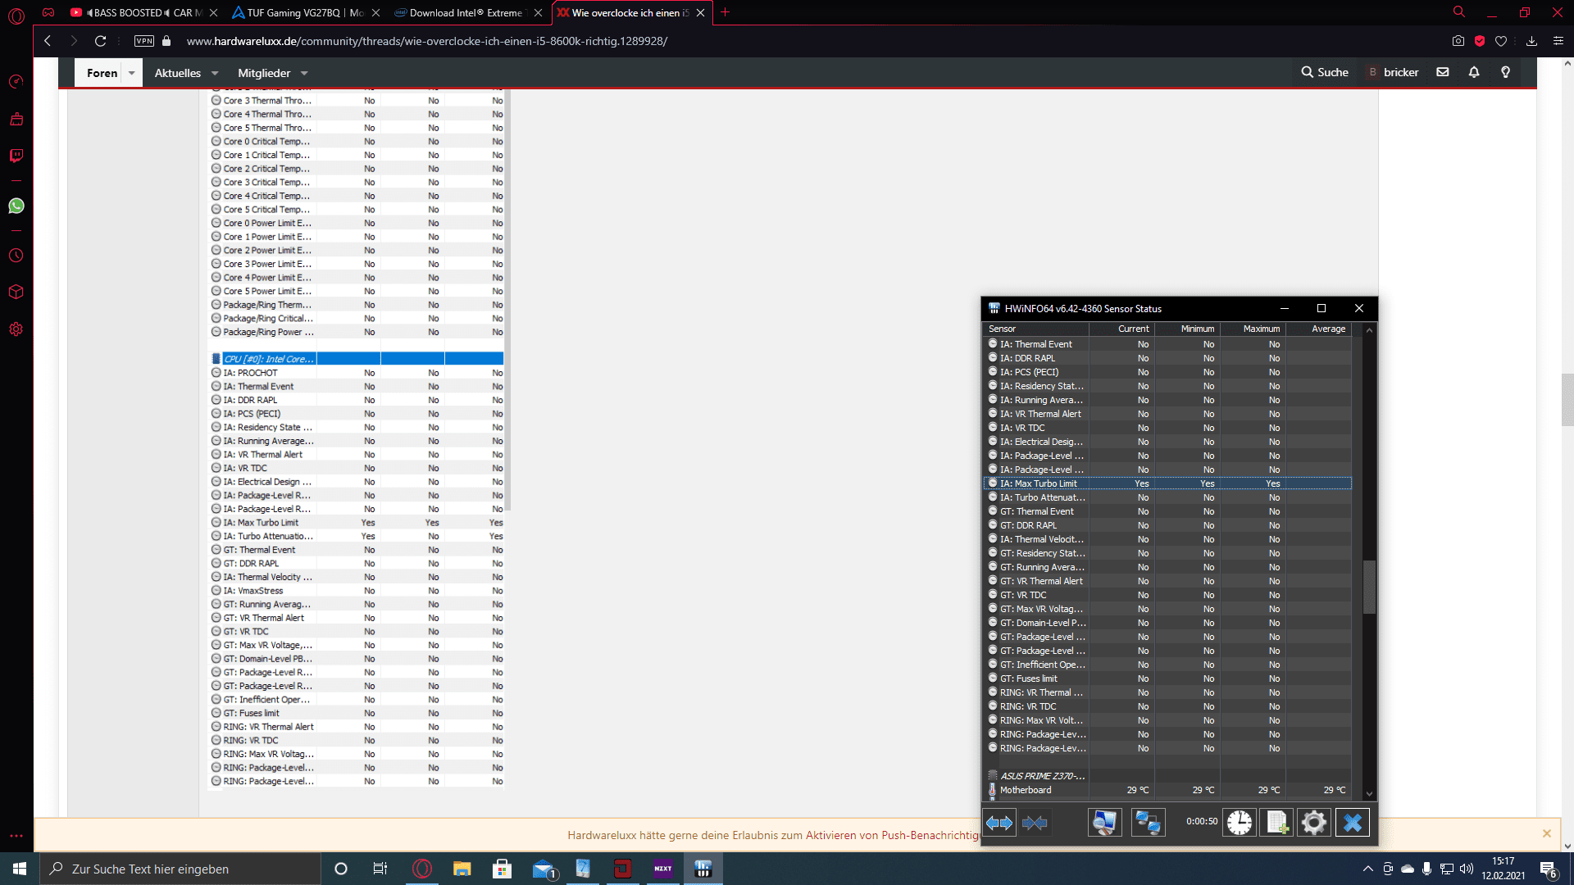
Task: Open HWiNFO system summary monitor icon
Action: pyautogui.click(x=1104, y=823)
